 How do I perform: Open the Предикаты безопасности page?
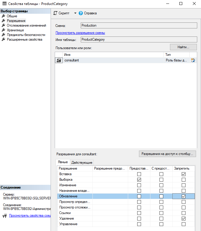pos(26,35)
